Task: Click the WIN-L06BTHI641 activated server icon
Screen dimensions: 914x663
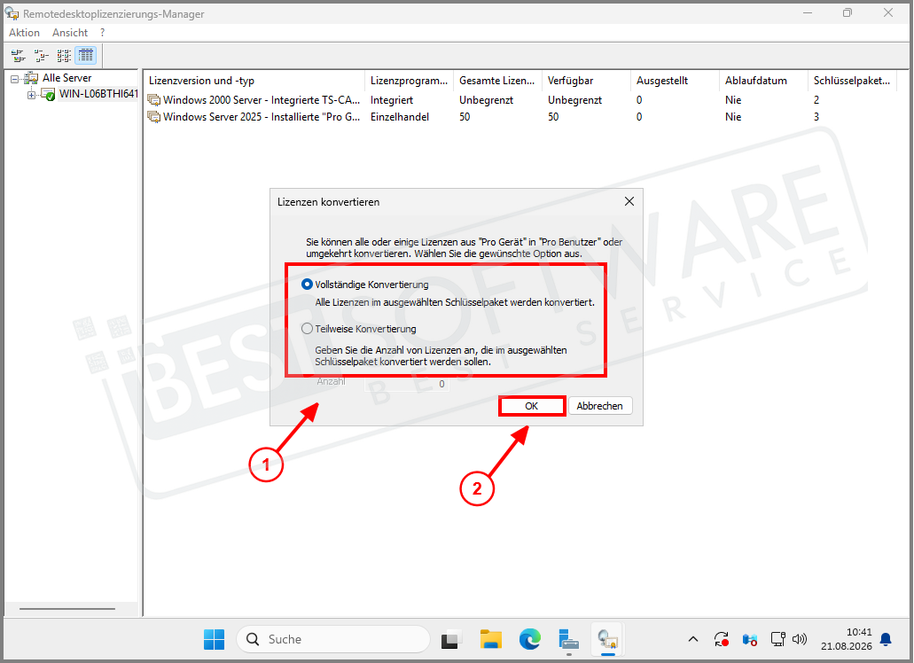Action: coord(49,94)
